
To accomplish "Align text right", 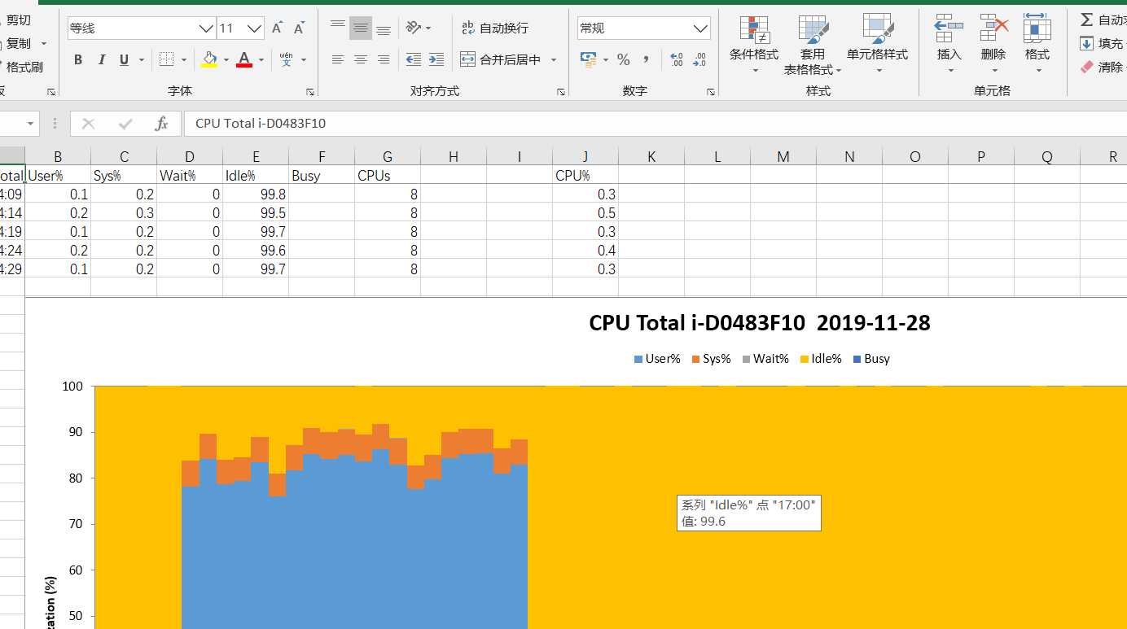I will tap(384, 59).
